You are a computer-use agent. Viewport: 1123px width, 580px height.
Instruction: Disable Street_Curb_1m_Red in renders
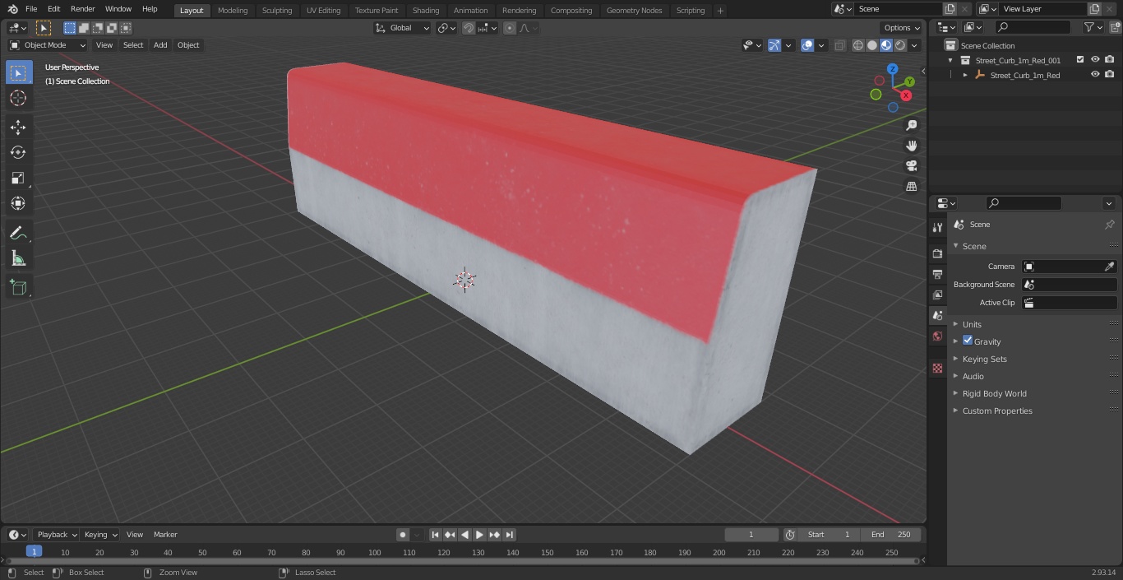(x=1110, y=75)
